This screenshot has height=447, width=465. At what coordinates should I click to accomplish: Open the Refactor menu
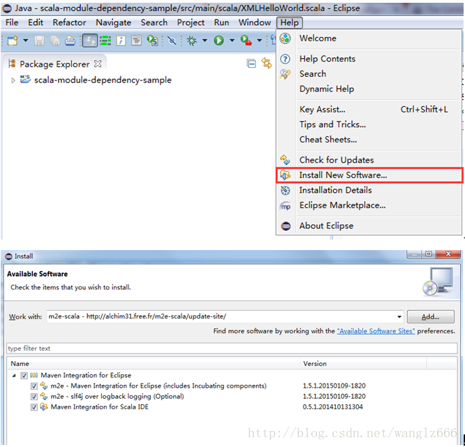pos(69,22)
